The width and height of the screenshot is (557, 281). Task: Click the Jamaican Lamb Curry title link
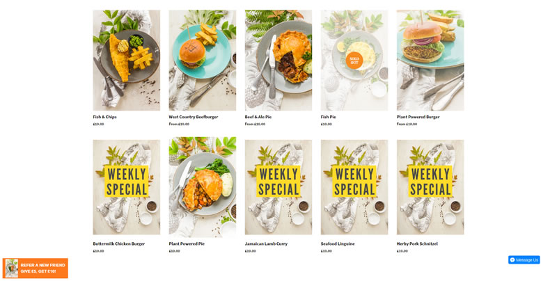click(266, 243)
